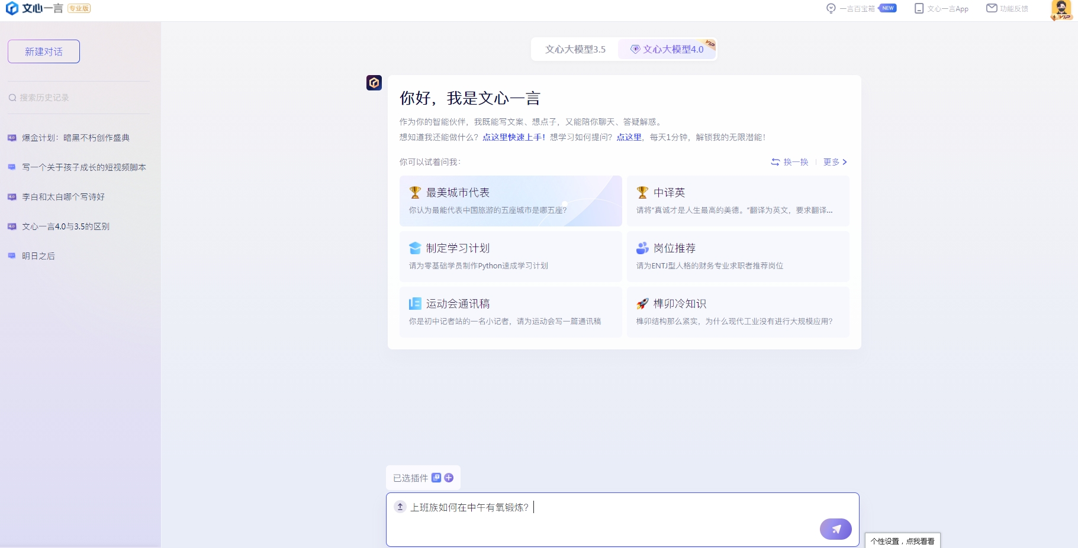Click chat icon beside 文心一言4.0与3.5的区别

tap(12, 226)
